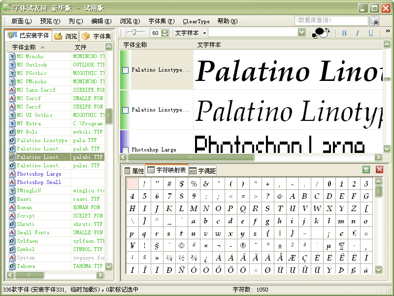This screenshot has width=394, height=296.
Task: Click the icon beside MT Extra
Action: click(x=12, y=123)
